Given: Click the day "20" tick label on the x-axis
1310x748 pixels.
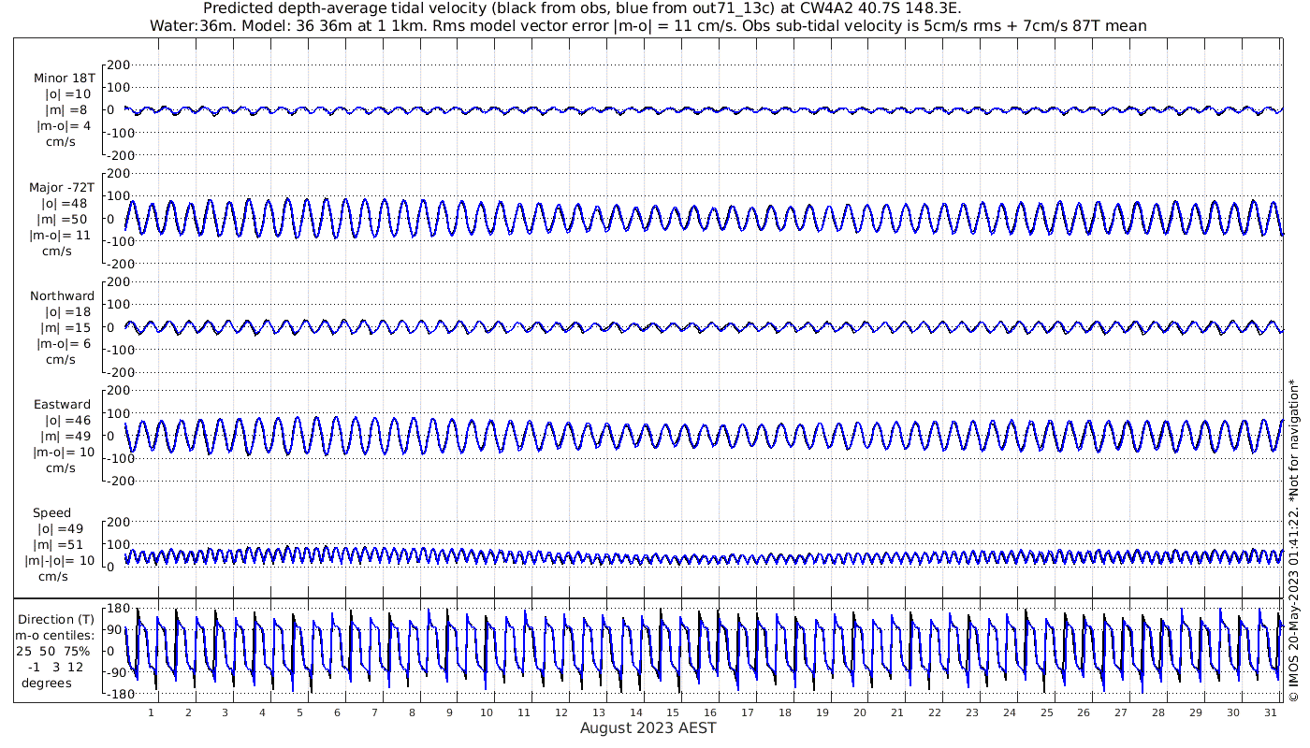Looking at the screenshot, I should click(860, 712).
